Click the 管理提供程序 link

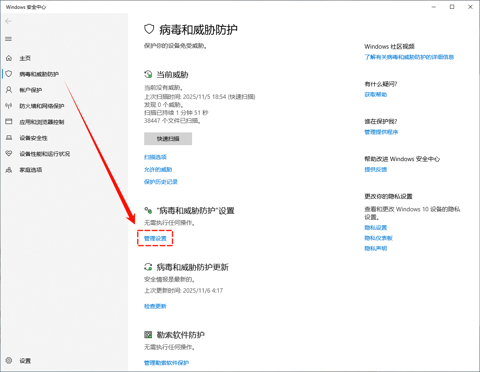point(381,132)
